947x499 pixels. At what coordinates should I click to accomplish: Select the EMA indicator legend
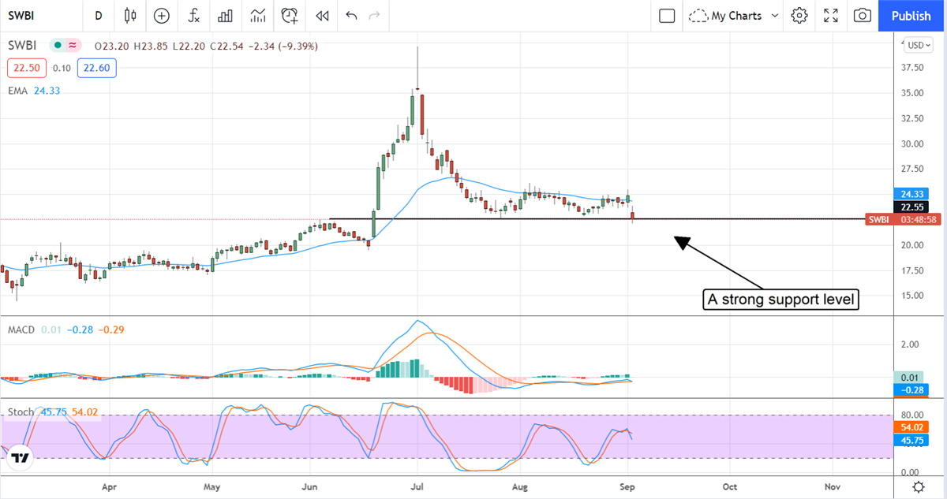(x=34, y=91)
